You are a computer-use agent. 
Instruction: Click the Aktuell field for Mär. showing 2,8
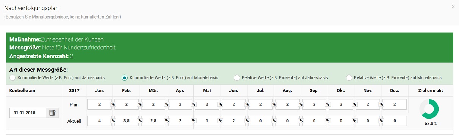[153, 121]
